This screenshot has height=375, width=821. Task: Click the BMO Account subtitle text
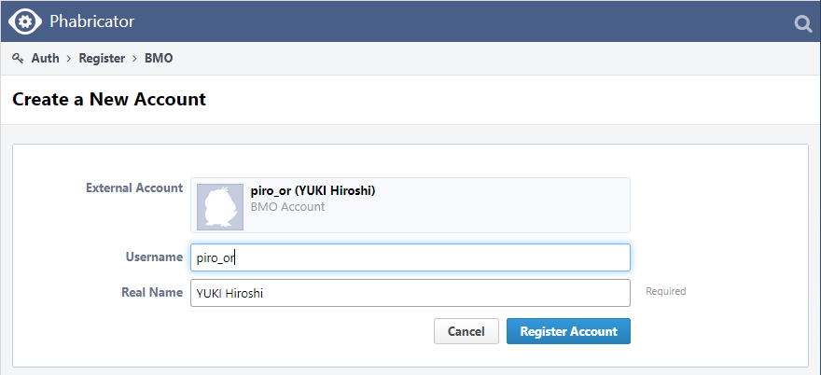click(287, 207)
